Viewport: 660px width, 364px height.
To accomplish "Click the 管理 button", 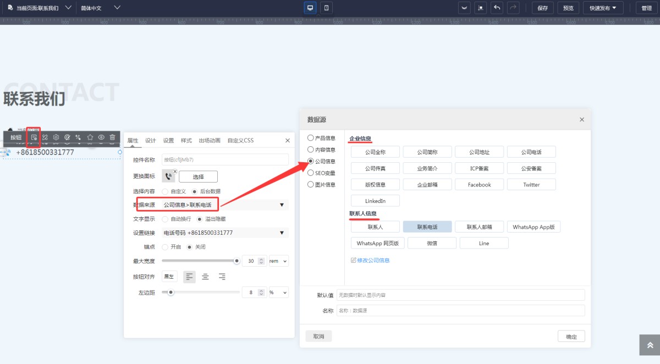I will click(646, 8).
